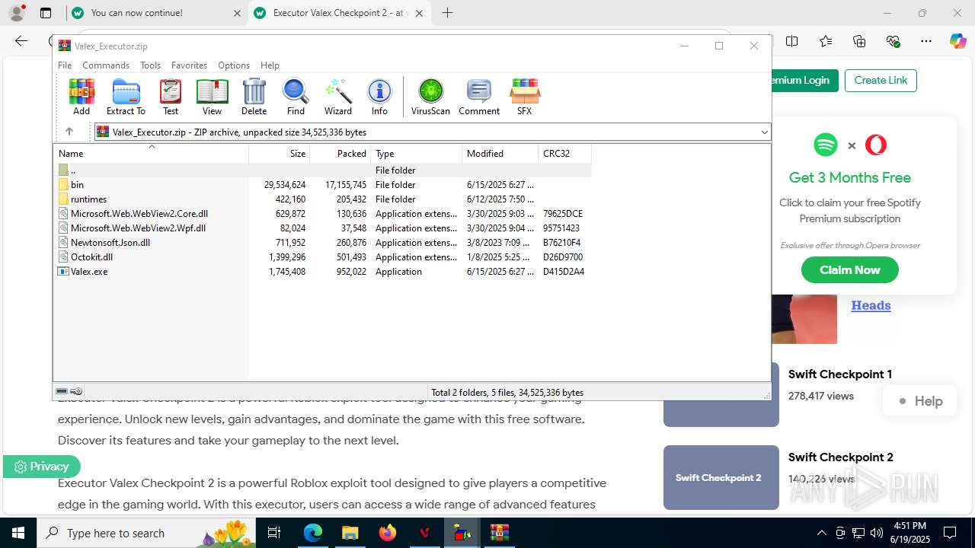Open the Commands menu

(x=106, y=65)
